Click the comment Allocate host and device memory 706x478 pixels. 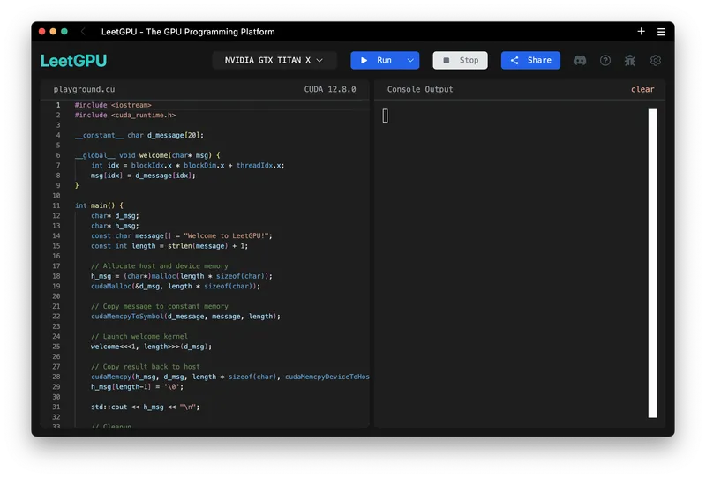tap(160, 266)
